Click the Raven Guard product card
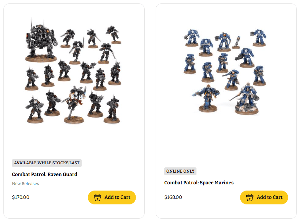The height and width of the screenshot is (221, 303). (74, 111)
